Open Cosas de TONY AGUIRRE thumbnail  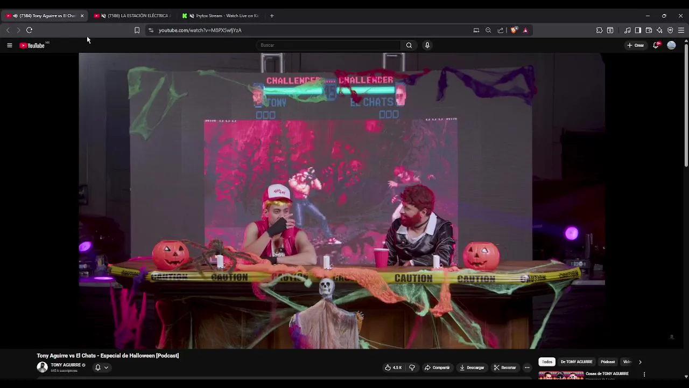tap(561, 376)
